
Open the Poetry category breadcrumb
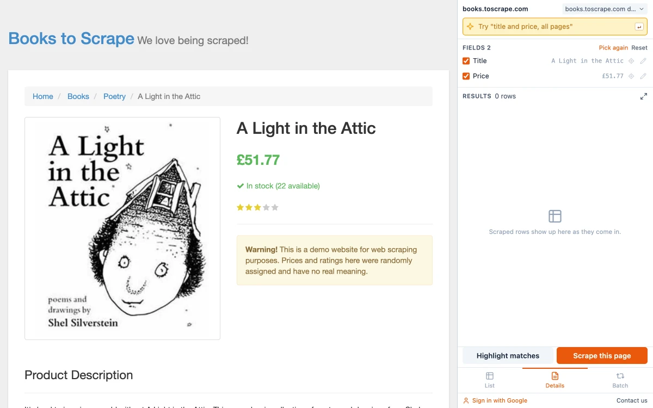pos(114,96)
